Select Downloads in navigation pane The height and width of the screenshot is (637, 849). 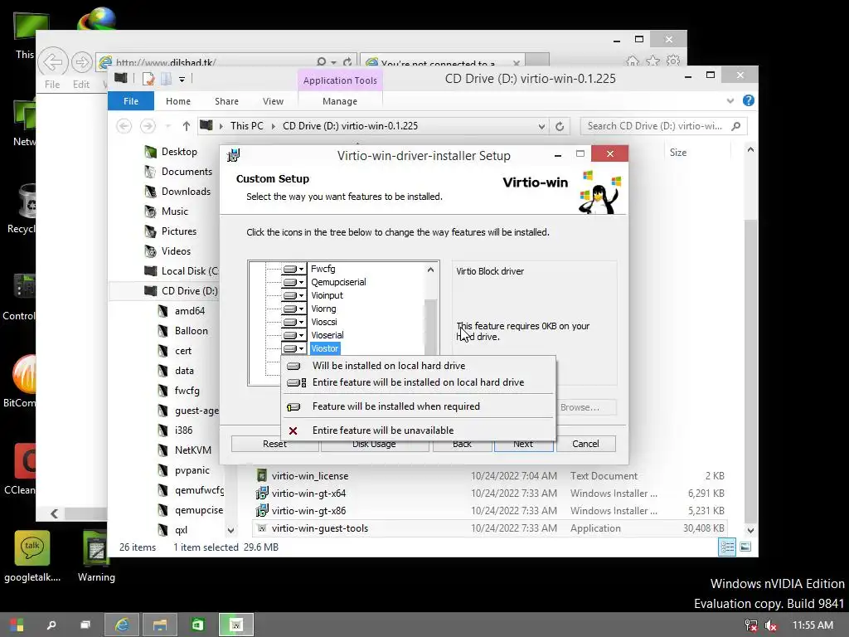click(x=186, y=192)
